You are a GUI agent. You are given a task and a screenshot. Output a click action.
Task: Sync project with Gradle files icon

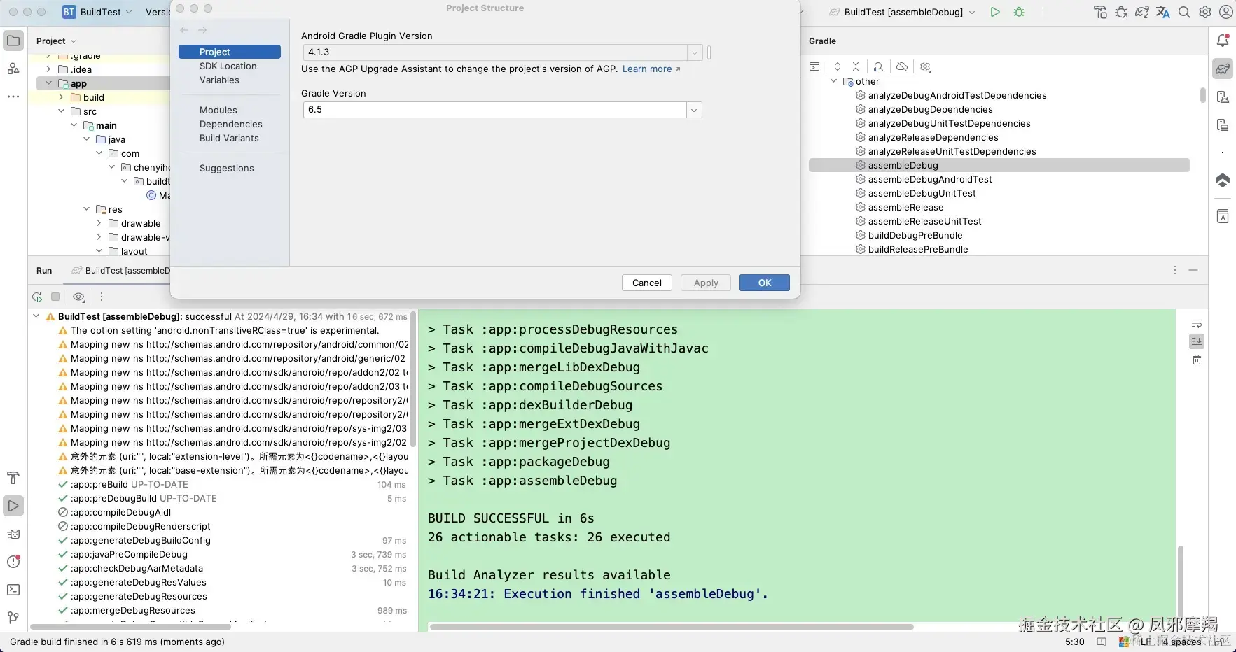1142,12
